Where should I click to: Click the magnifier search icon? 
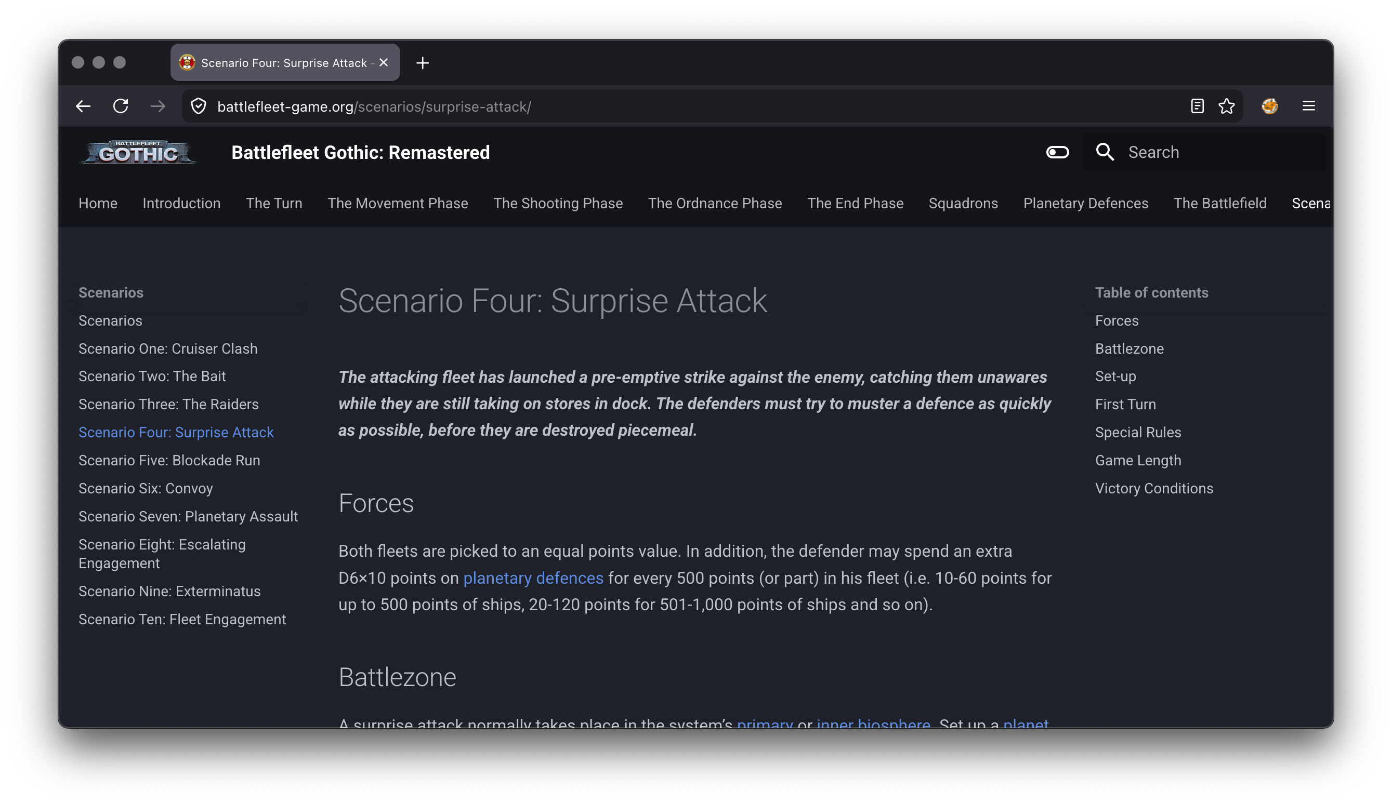[1105, 152]
